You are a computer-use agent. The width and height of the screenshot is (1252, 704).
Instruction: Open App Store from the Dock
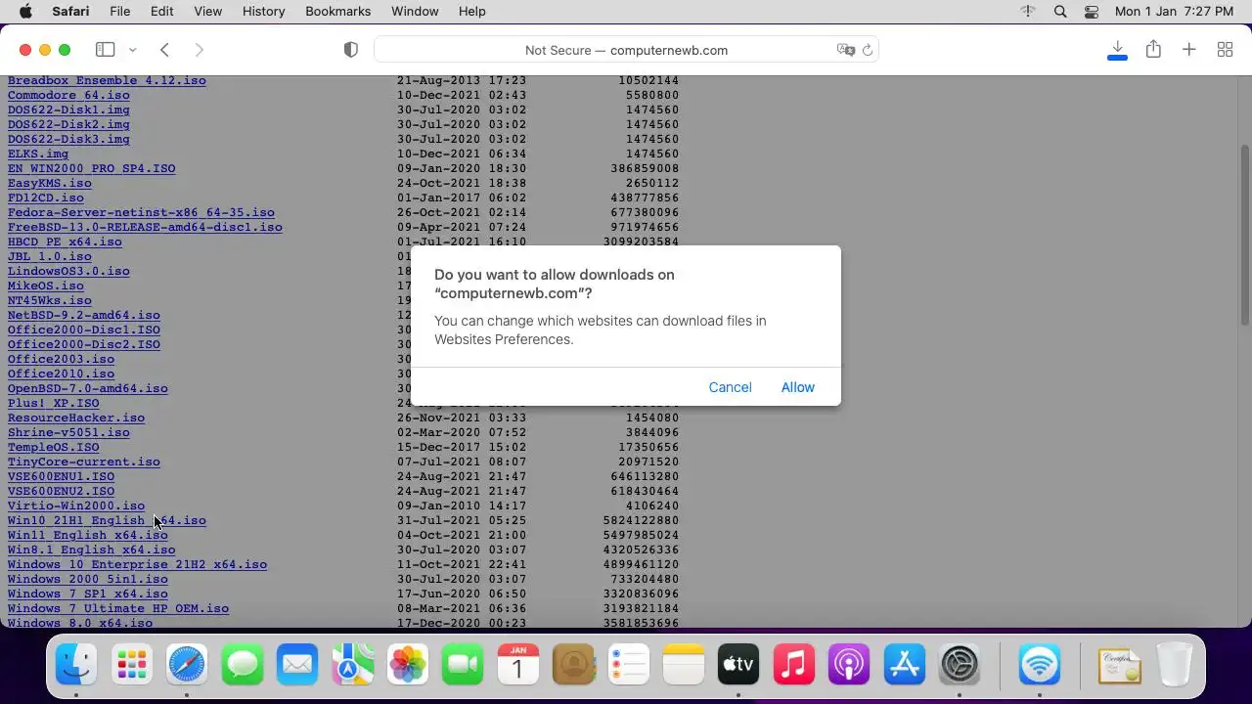[905, 665]
